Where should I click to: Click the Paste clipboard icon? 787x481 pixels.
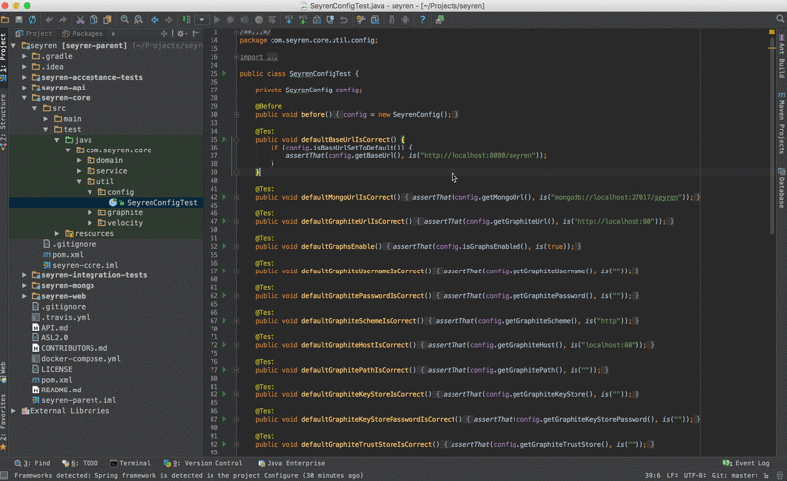(107, 20)
